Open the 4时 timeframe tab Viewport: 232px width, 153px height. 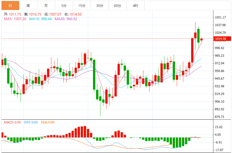click(x=136, y=6)
